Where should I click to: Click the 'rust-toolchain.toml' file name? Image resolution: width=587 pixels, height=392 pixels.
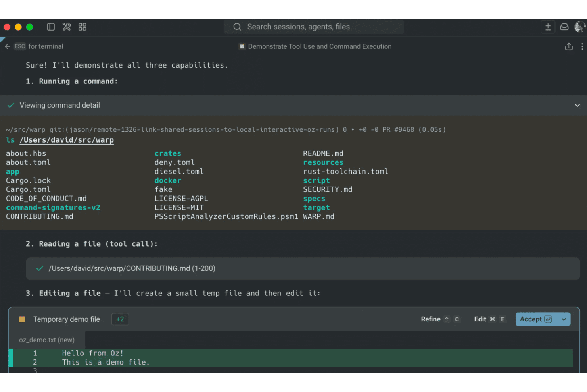coord(345,172)
